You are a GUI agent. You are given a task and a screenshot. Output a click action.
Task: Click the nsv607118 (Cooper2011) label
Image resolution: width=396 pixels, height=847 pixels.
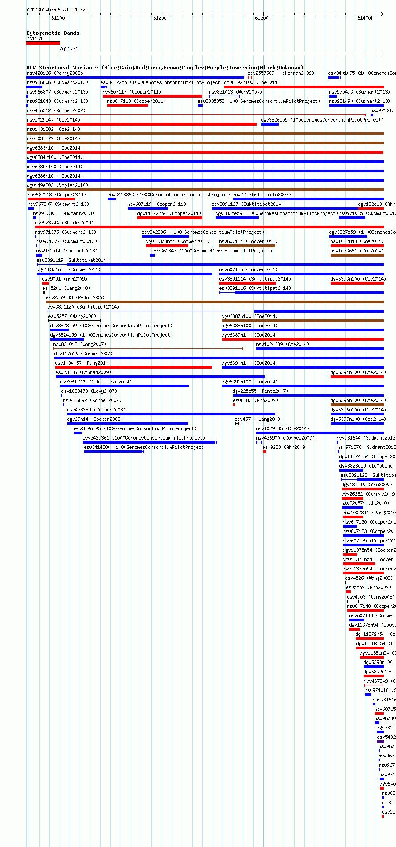click(x=136, y=101)
